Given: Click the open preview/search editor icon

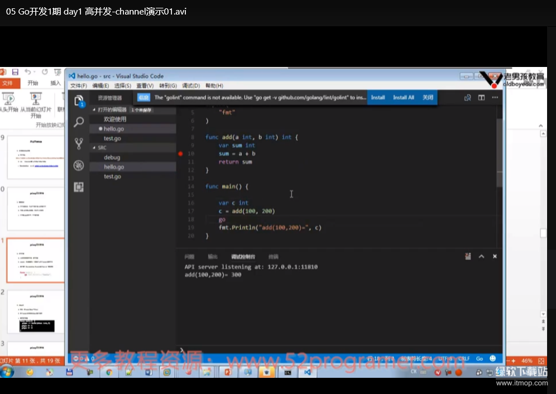Looking at the screenshot, I should (468, 98).
